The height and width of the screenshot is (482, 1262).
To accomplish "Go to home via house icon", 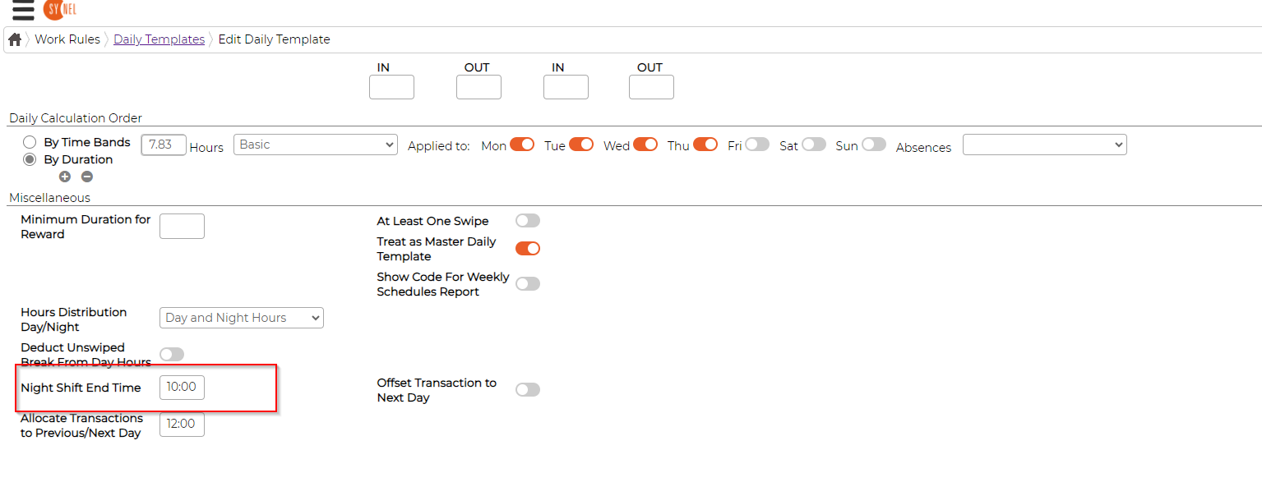I will point(15,39).
